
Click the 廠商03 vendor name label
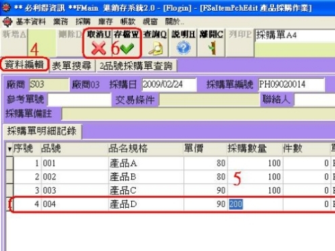tap(86, 85)
